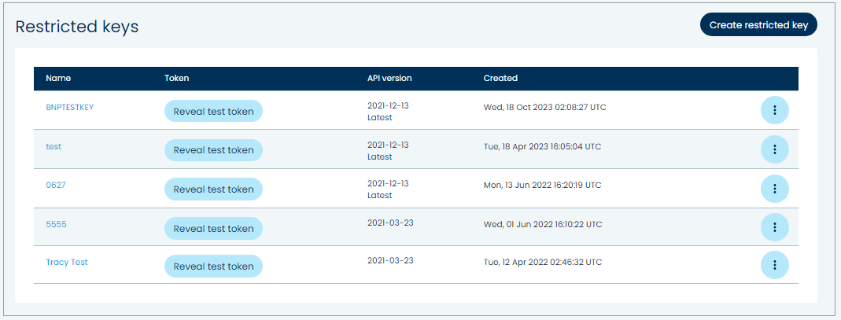Reveal test token for the test key

[x=213, y=150]
